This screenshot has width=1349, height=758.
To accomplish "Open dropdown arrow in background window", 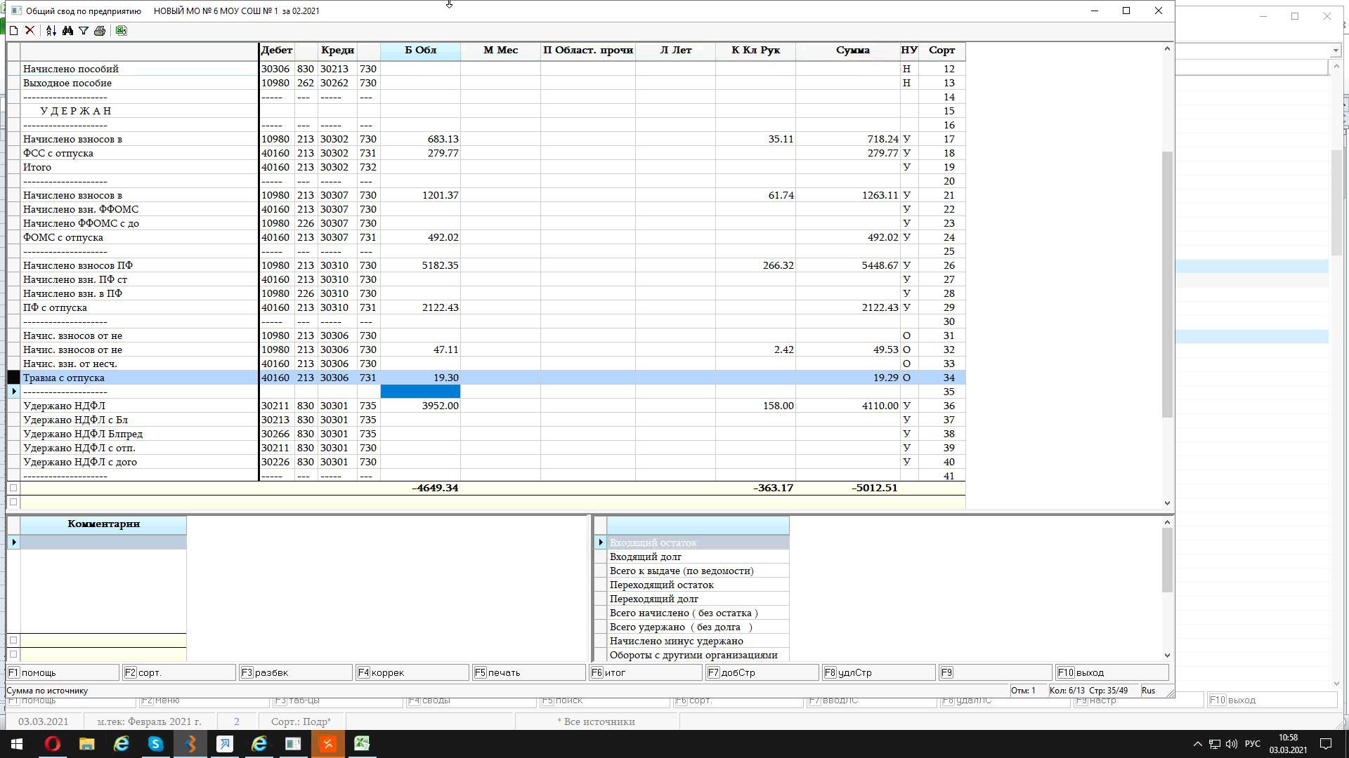I will [x=1335, y=51].
